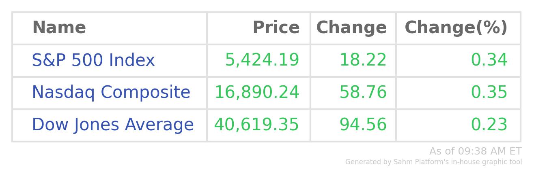The image size is (534, 178).
Task: Open the S&P 500 Index link
Action: click(x=93, y=60)
